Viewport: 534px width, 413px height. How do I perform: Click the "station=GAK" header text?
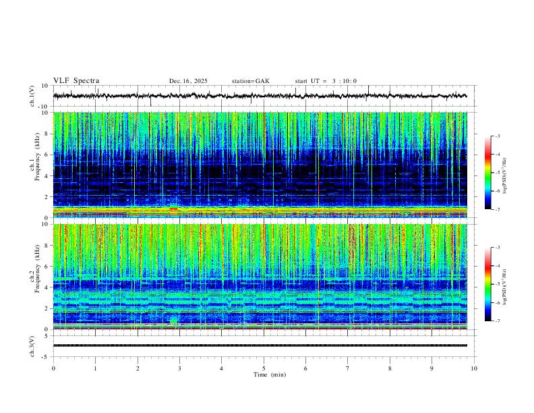click(x=250, y=81)
